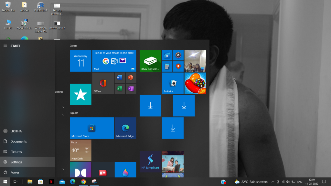Open the Excel tile
331x186 pixels.
pos(119,88)
